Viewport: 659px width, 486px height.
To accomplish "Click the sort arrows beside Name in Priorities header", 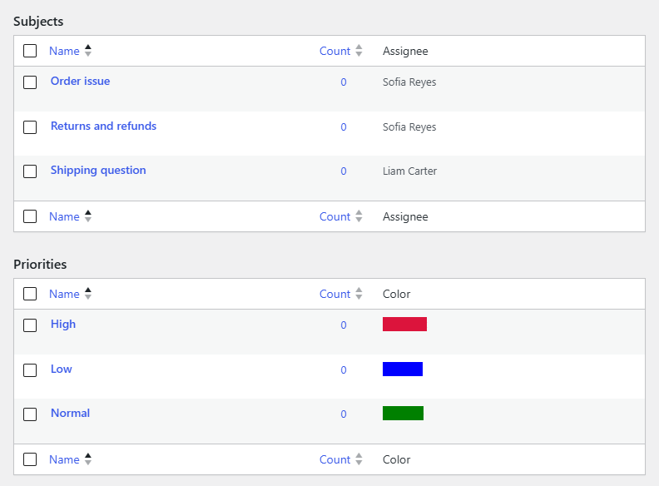I will (88, 294).
